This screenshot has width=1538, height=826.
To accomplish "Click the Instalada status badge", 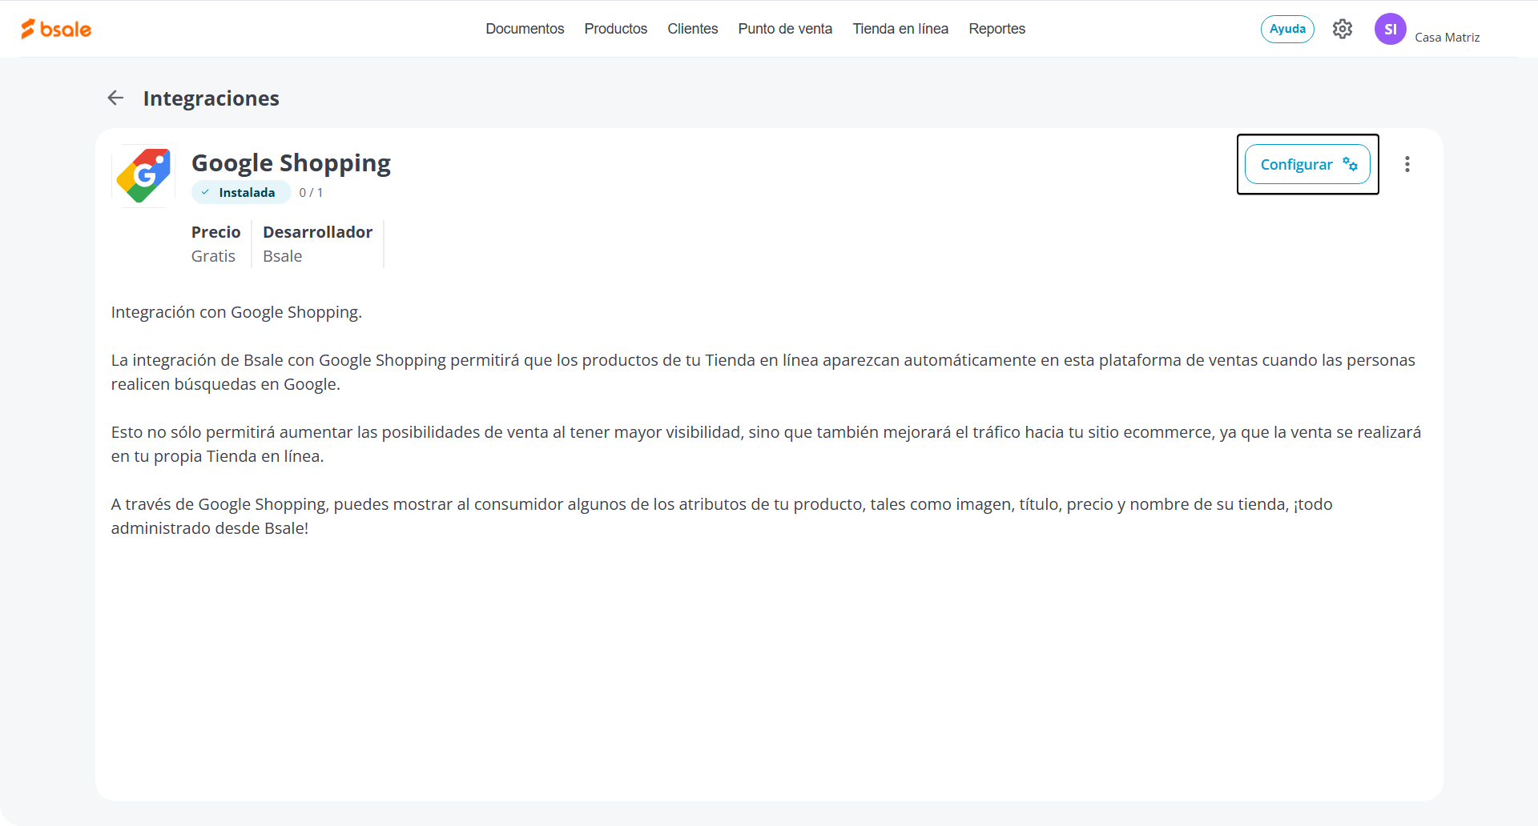I will 240,192.
